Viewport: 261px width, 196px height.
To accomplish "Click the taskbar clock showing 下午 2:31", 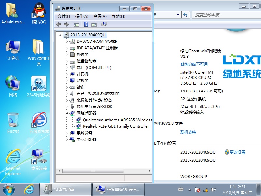I will coord(237,189).
